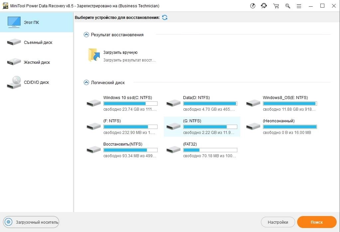The image size is (340, 232).
Task: Click the Восстановить(NTFS) label
Action: (123, 144)
